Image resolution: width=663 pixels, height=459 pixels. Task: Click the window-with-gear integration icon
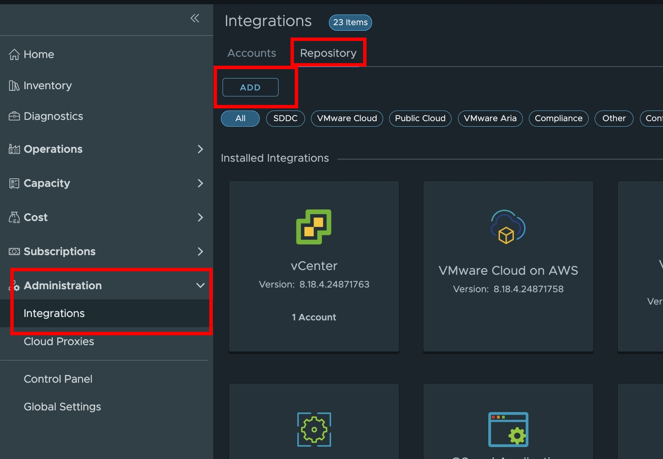[508, 430]
